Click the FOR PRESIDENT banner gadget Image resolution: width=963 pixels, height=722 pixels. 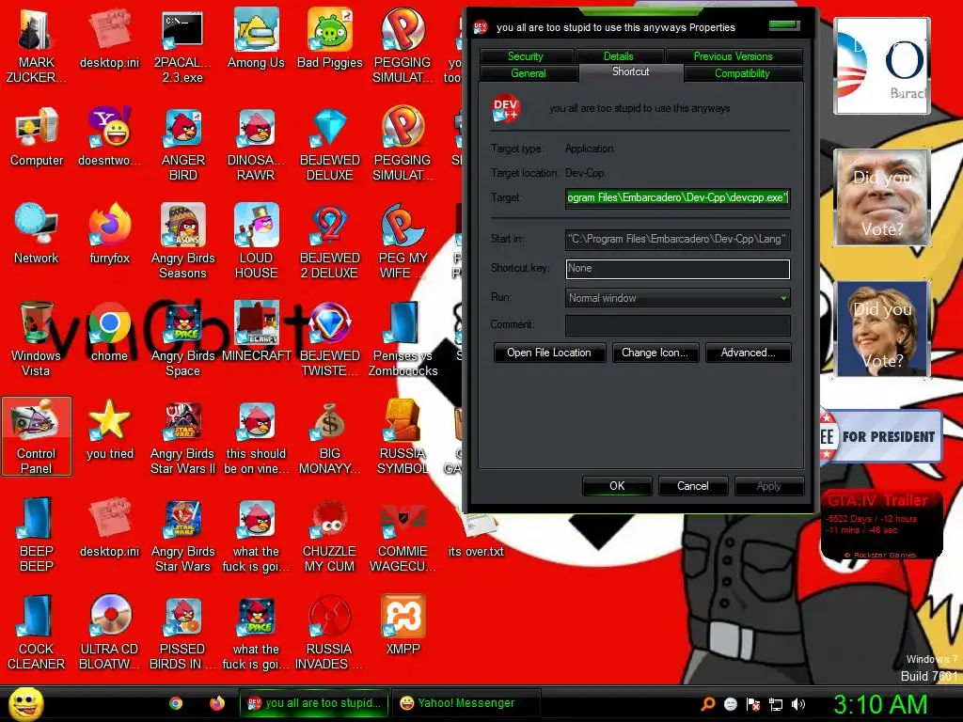[880, 436]
